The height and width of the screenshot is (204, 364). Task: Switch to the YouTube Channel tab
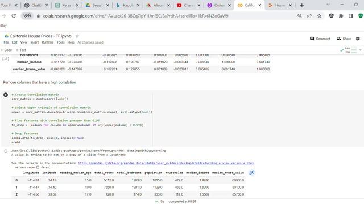(x=188, y=5)
